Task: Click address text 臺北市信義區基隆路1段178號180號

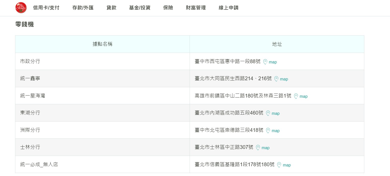Action: 235,164
